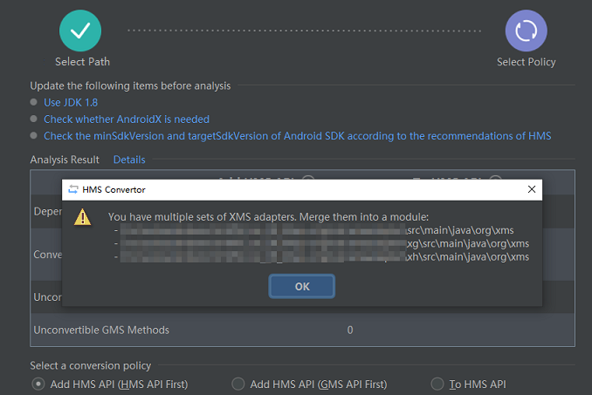Click the Select Path step label
Image resolution: width=592 pixels, height=395 pixels.
[x=82, y=62]
